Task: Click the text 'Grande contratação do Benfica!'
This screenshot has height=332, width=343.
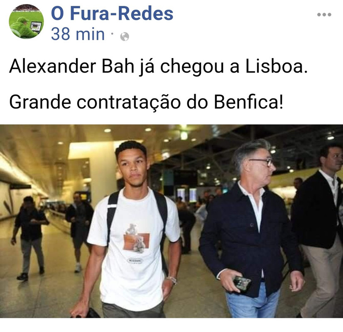Action: tap(146, 102)
